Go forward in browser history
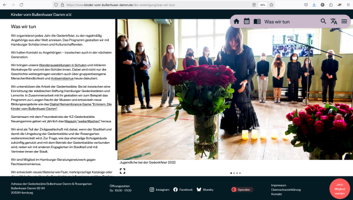The width and height of the screenshot is (353, 200). coord(13,5)
